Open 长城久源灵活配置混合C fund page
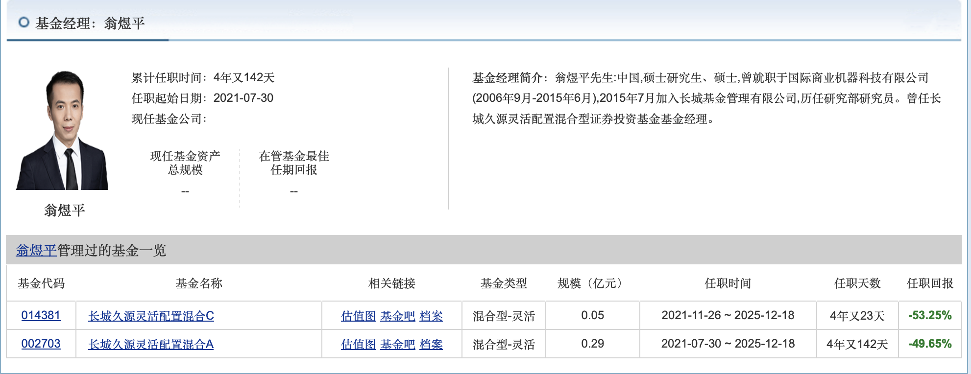Screen dimensions: 971x374 [x=151, y=316]
